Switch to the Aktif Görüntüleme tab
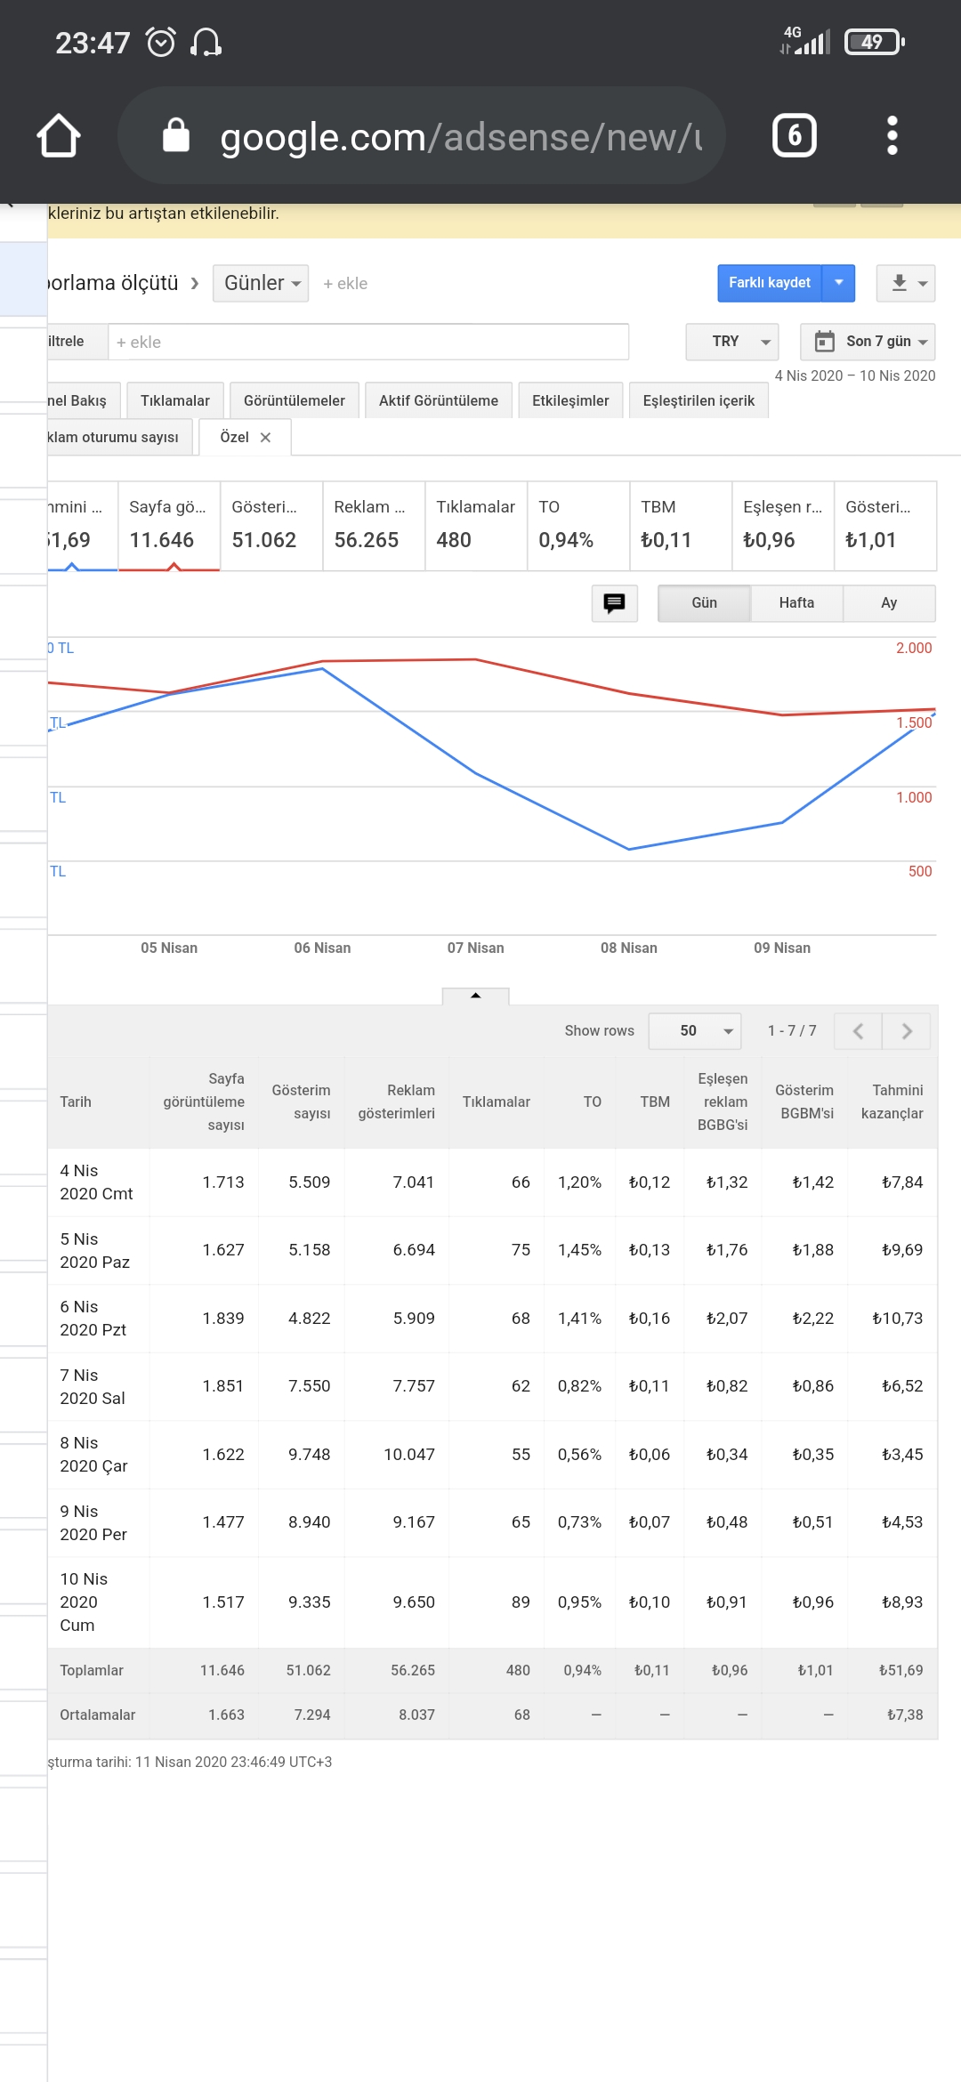 click(439, 401)
